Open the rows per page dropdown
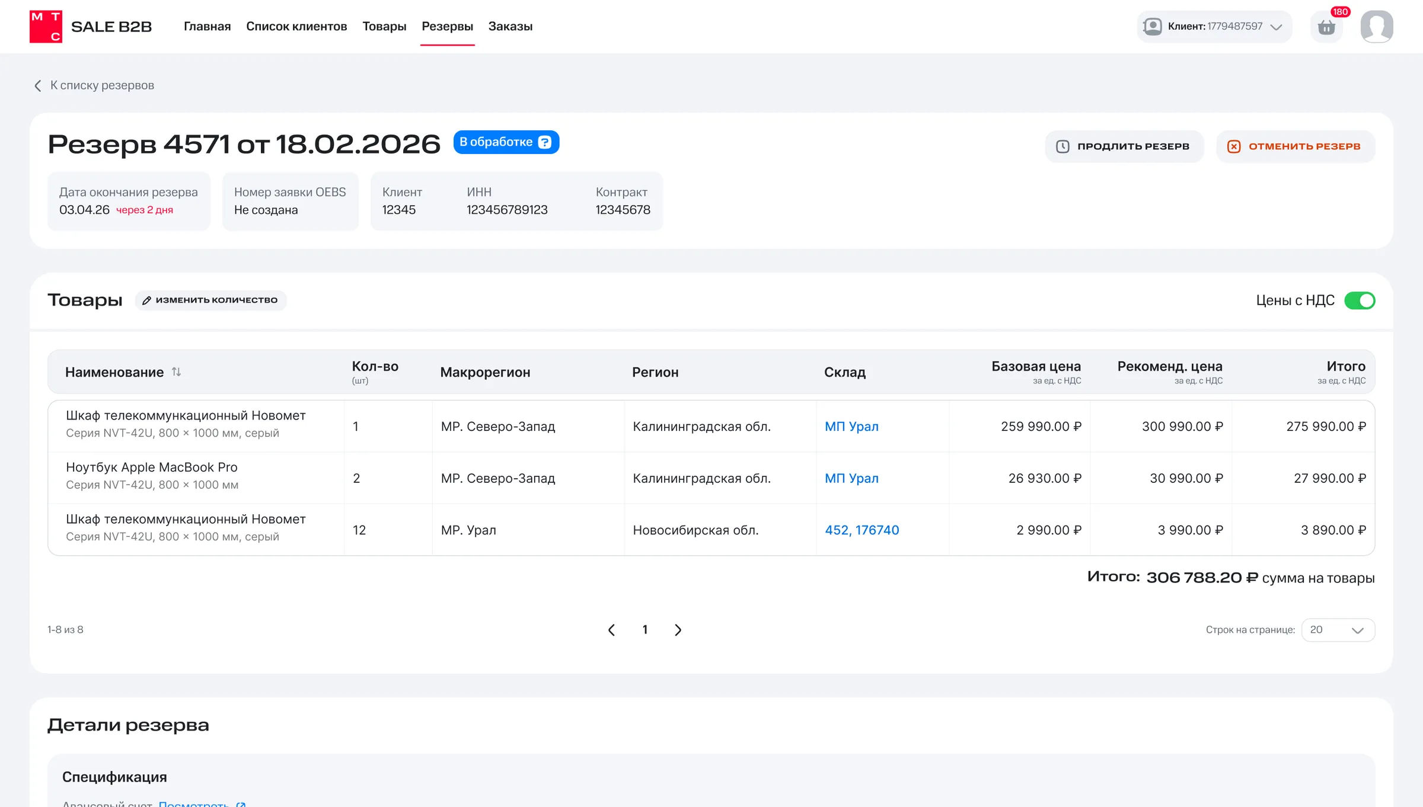The width and height of the screenshot is (1423, 807). pyautogui.click(x=1338, y=630)
